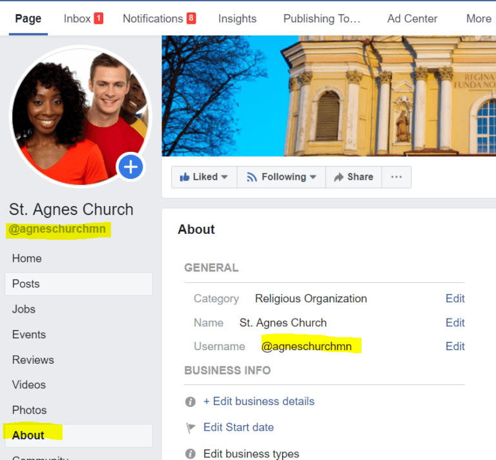496x460 pixels.
Task: Select About in the left sidebar
Action: pyautogui.click(x=79, y=435)
